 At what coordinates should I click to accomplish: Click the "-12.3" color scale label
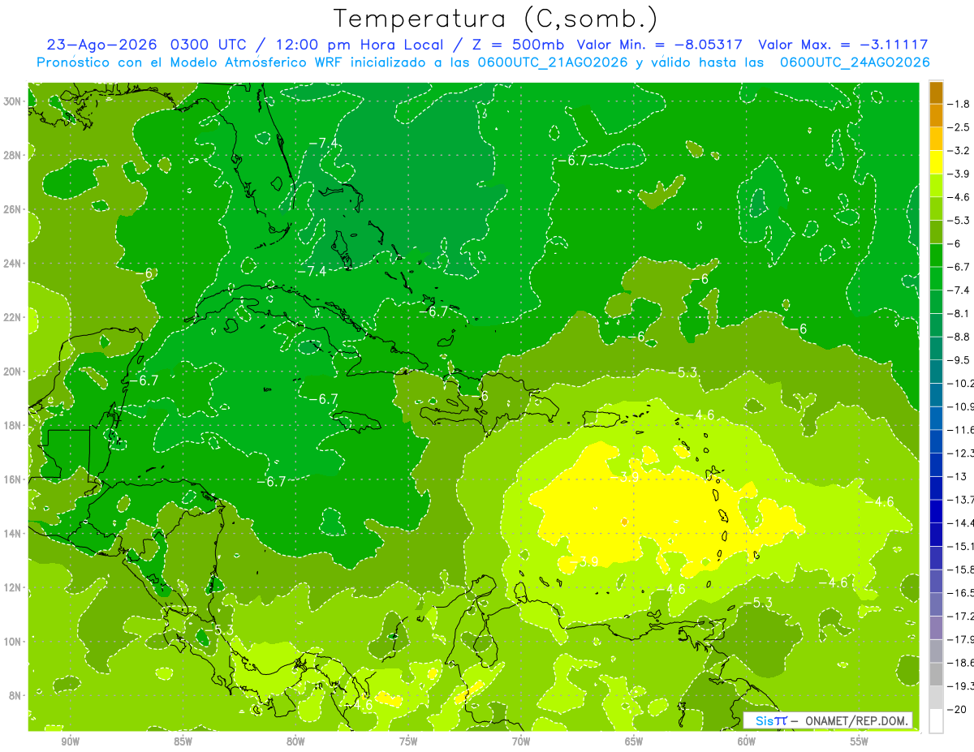click(960, 453)
